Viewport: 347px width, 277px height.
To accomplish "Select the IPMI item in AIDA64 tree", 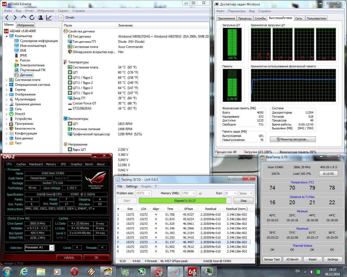I will 23,55.
